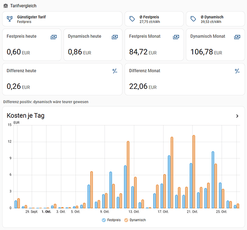Click the cash icon on Dynamisch Monat card
247x230 pixels.
tap(237, 37)
